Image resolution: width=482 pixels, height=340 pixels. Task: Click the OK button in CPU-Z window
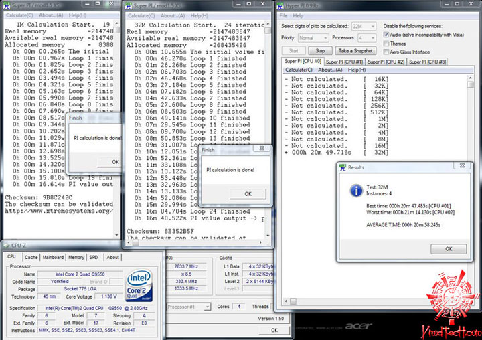click(274, 330)
